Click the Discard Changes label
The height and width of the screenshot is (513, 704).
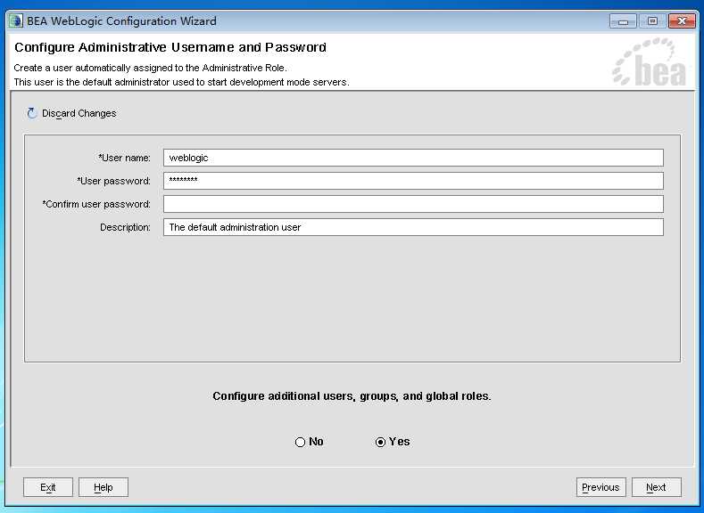(79, 113)
